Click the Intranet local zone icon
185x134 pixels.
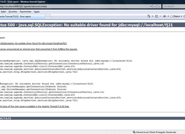click(x=134, y=132)
